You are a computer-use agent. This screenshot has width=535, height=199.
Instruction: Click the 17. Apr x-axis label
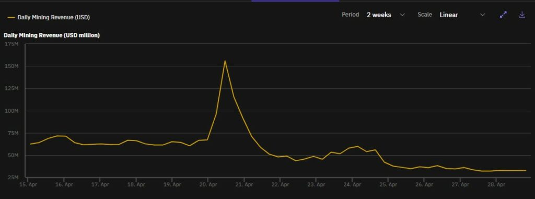pyautogui.click(x=100, y=185)
